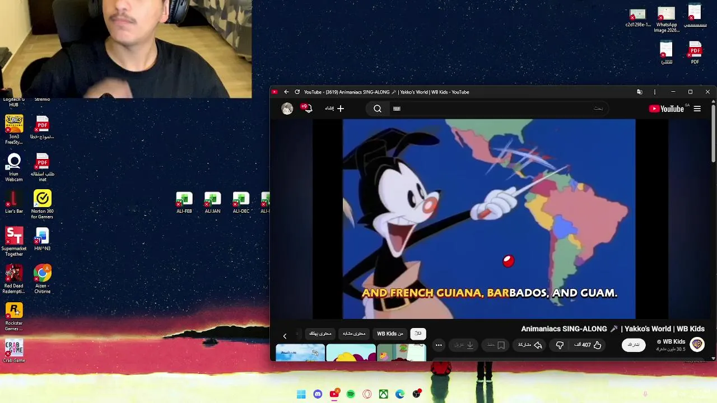Share the video via share button

coord(530,345)
